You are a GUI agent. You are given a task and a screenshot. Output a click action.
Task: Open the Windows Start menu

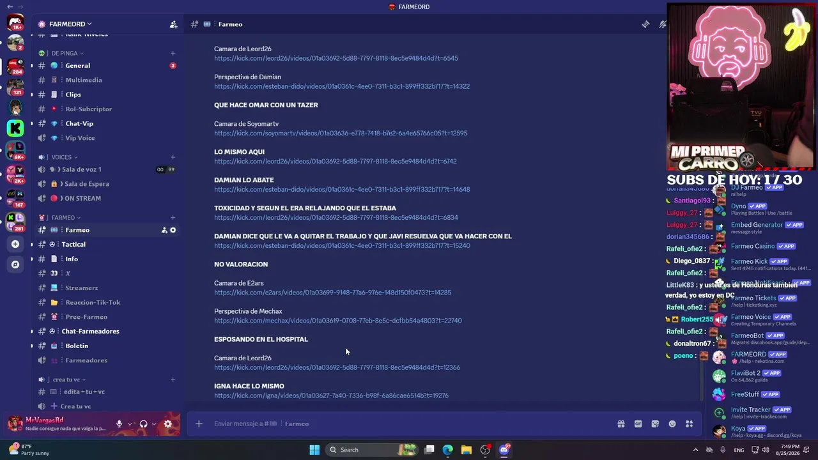tap(314, 450)
